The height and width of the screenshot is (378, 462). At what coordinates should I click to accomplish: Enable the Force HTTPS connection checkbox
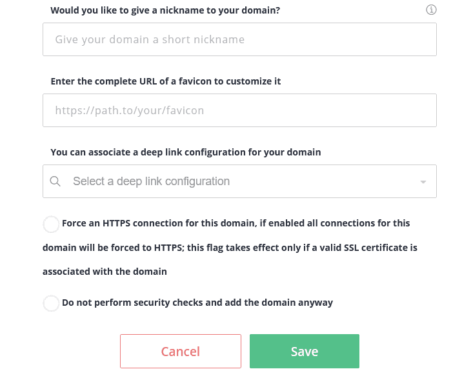[x=51, y=224]
